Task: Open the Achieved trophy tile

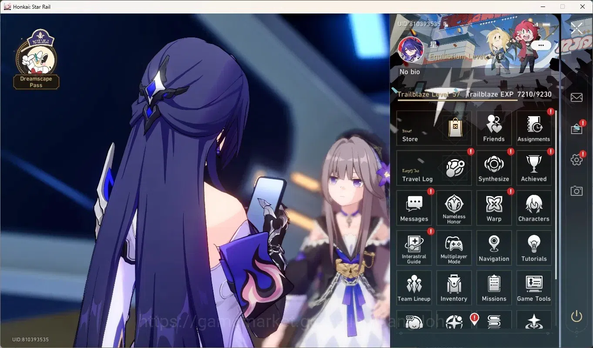Action: (534, 168)
